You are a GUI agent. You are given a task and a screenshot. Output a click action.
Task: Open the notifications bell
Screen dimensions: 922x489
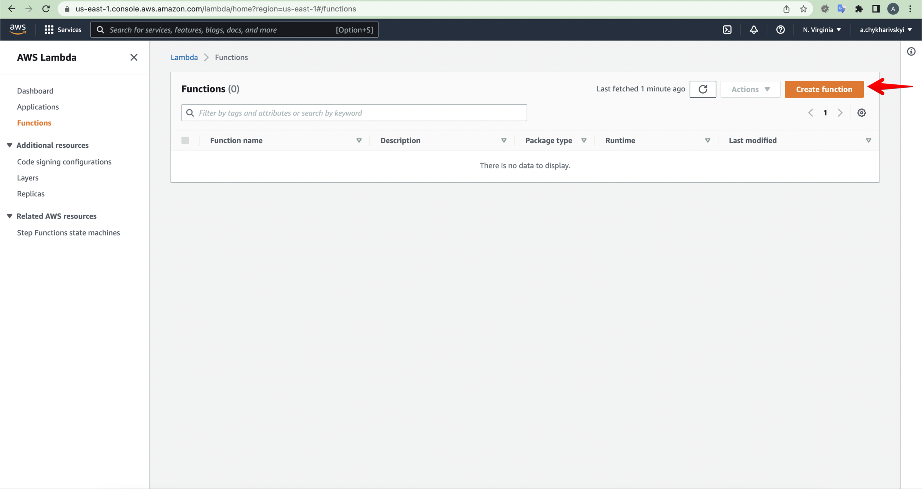(x=753, y=29)
